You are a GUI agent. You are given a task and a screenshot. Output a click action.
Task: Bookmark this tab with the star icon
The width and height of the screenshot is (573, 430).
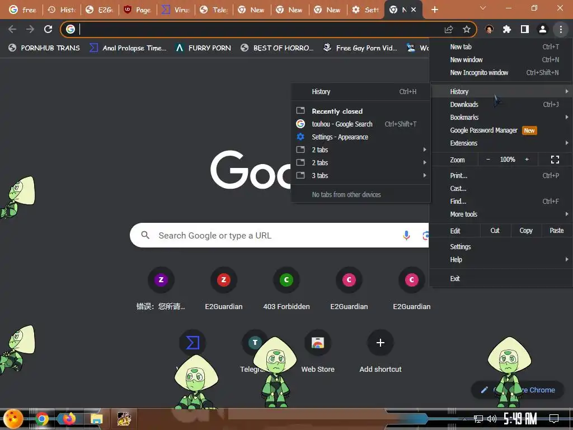tap(466, 29)
